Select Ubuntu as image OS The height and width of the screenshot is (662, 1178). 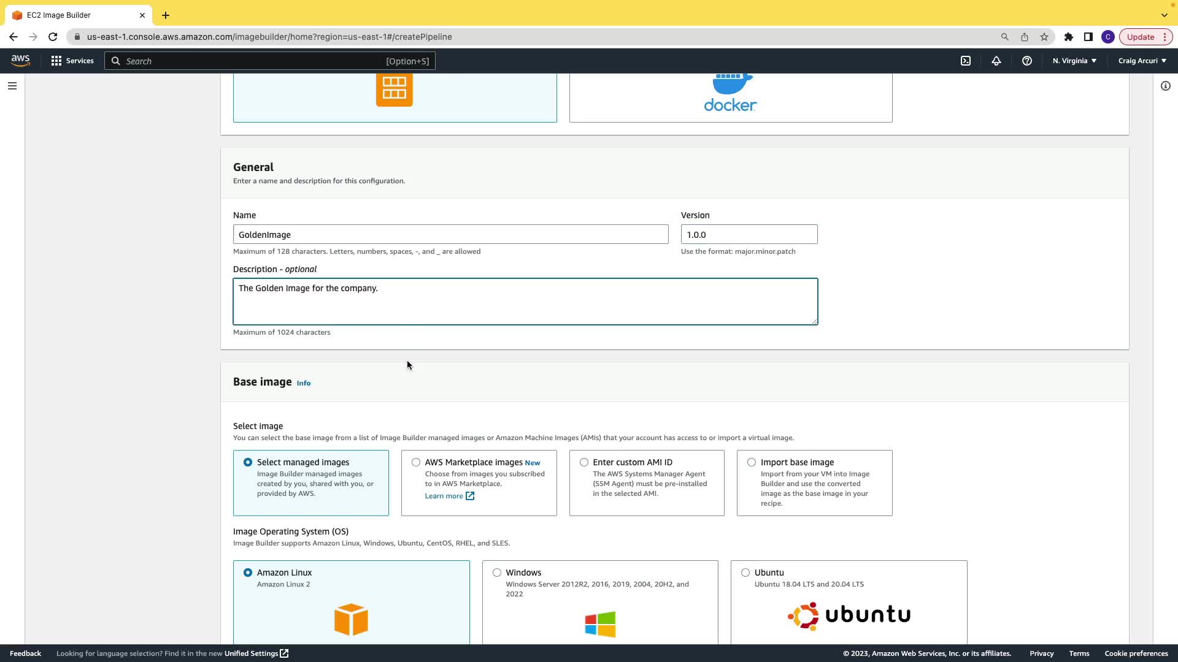pos(745,573)
